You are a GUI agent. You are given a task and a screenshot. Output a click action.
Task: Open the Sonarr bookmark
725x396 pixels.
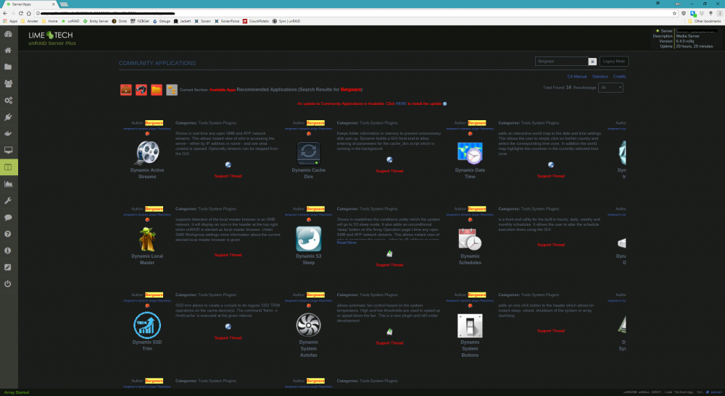click(203, 21)
